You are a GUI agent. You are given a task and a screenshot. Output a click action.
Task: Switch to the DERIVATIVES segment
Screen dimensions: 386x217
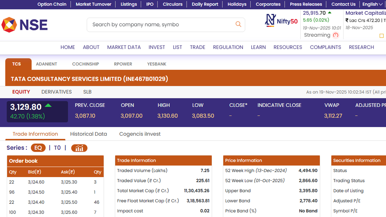pyautogui.click(x=57, y=92)
